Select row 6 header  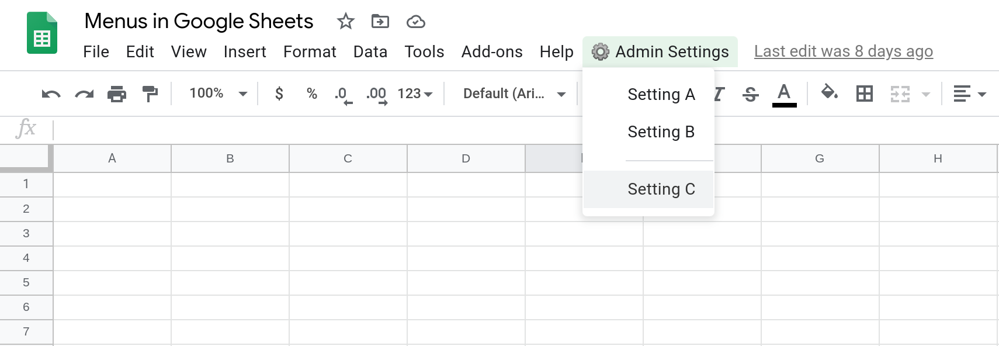pos(26,307)
